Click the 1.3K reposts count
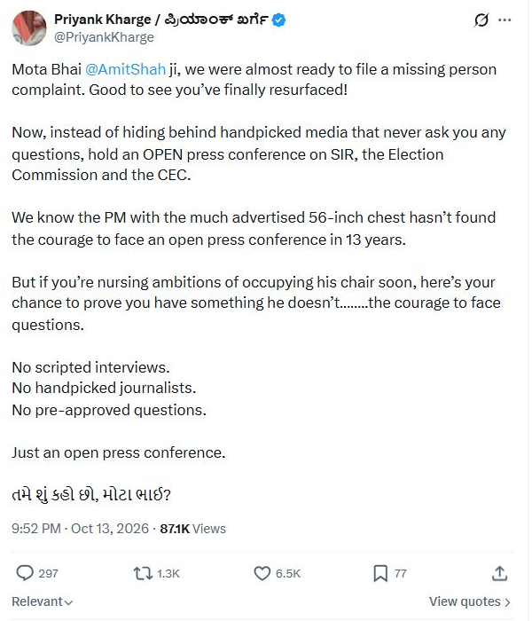532x621 pixels. click(x=168, y=573)
